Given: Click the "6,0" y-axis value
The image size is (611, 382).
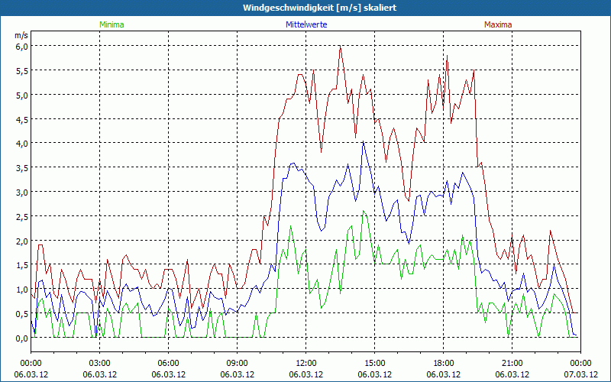Looking at the screenshot, I should 22,47.
